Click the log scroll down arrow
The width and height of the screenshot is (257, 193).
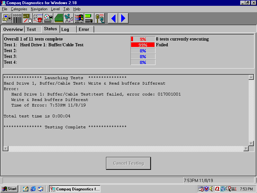pos(251,143)
